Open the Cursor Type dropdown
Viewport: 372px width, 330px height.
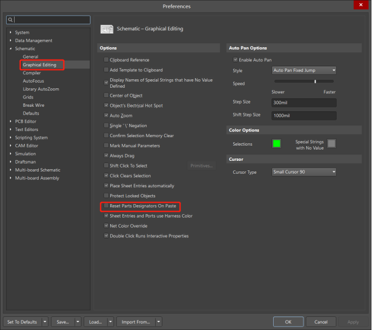[303, 172]
